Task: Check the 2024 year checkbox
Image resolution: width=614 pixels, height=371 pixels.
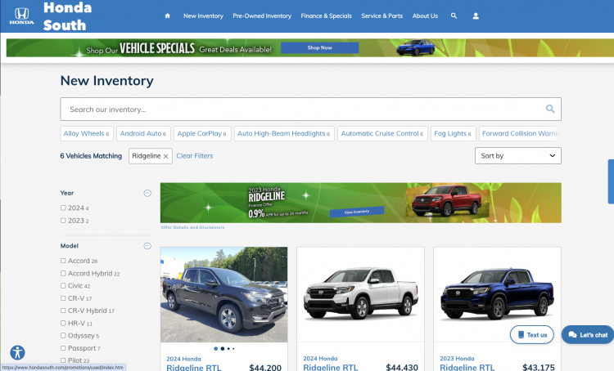Action: coord(63,208)
